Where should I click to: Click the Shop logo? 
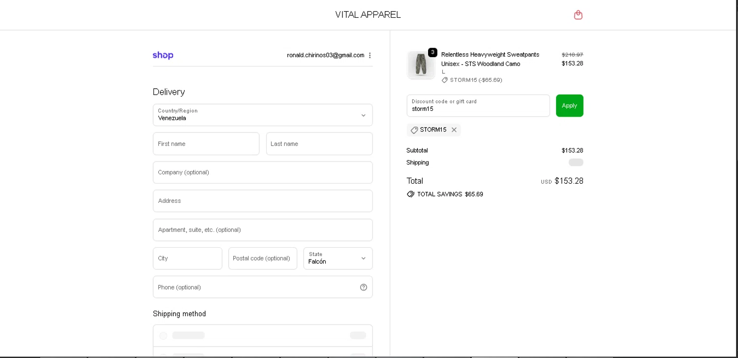tap(163, 55)
